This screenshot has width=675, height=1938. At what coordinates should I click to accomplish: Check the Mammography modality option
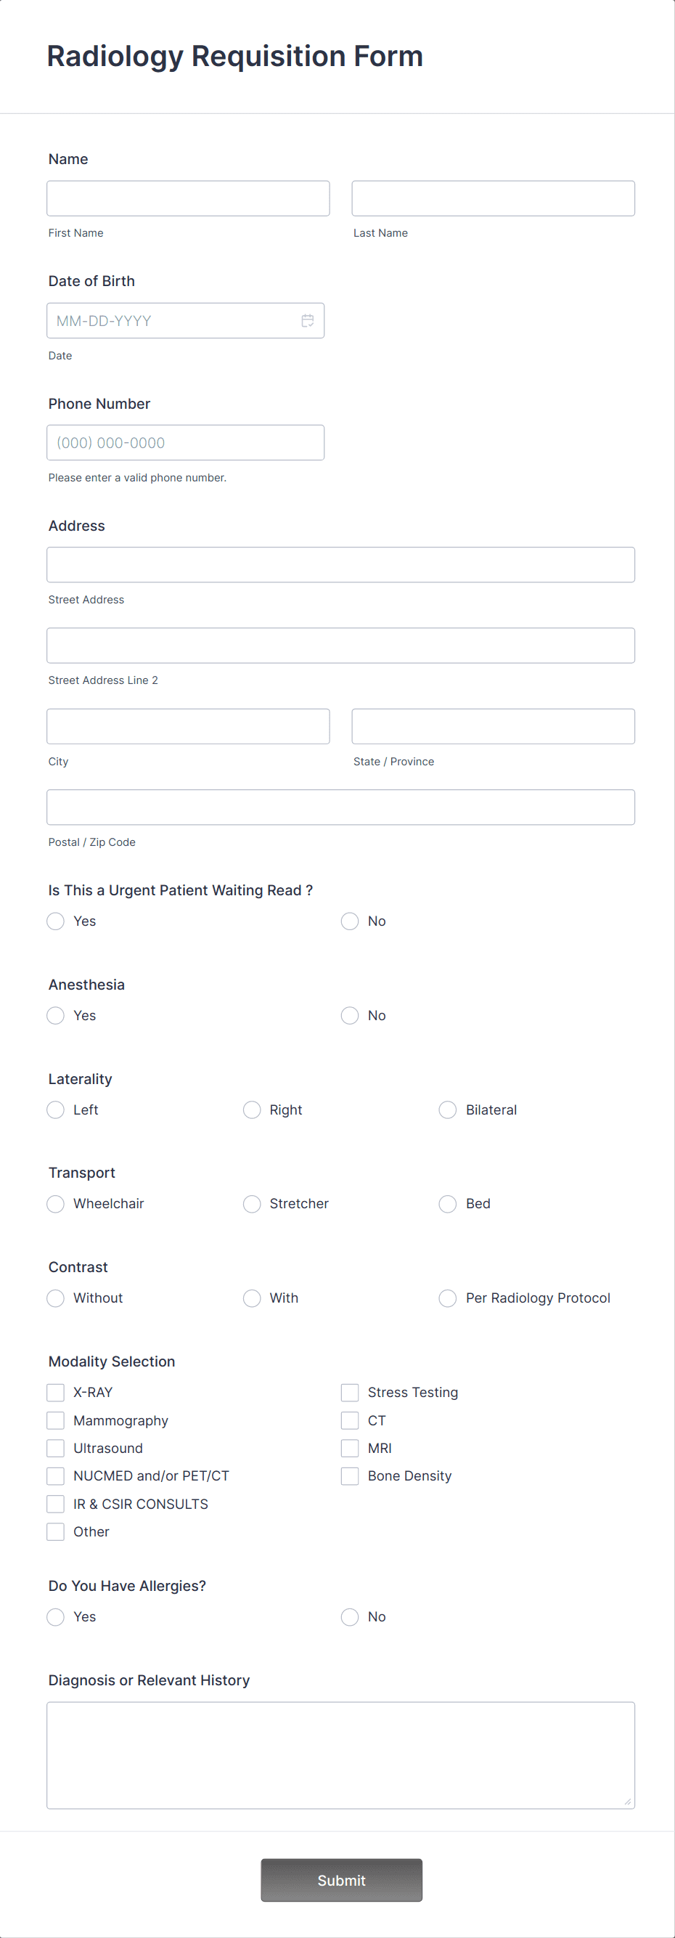(x=55, y=1420)
